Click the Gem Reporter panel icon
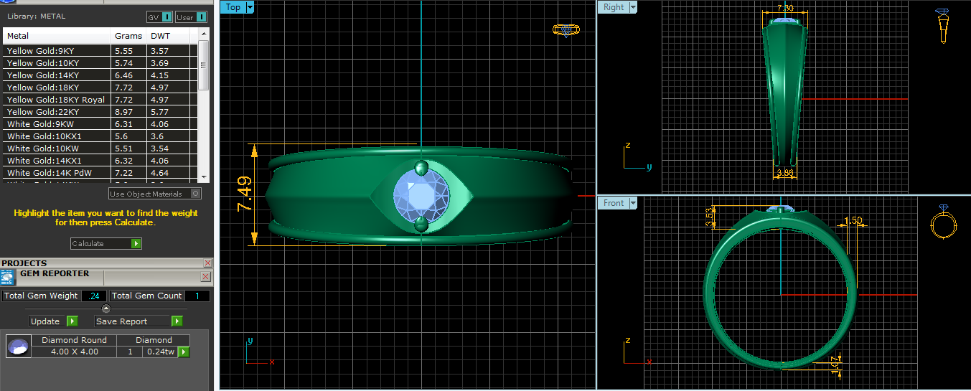The height and width of the screenshot is (391, 971). 8,278
